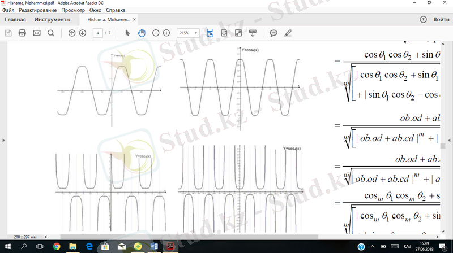Open the Mail app from the taskbar
The height and width of the screenshot is (253, 453).
click(x=122, y=246)
